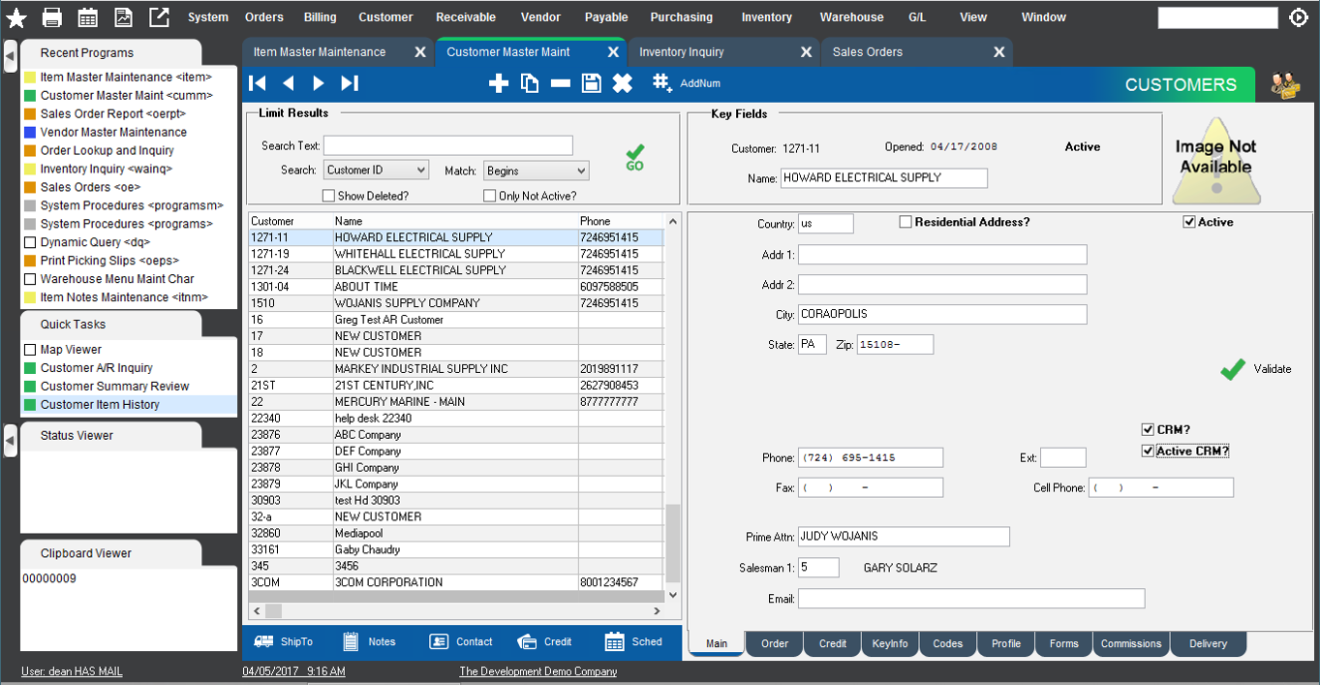Image resolution: width=1320 pixels, height=685 pixels.
Task: Check the Residential Address checkbox
Action: click(x=906, y=222)
